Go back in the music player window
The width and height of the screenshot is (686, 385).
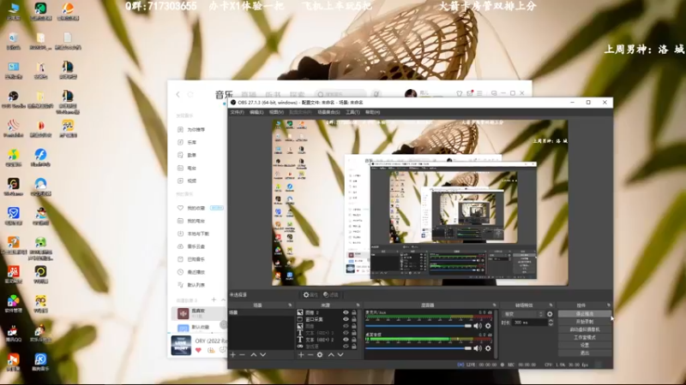coord(178,94)
